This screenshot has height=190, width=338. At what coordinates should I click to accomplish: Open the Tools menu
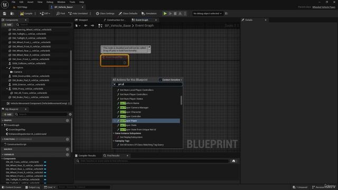72,2
